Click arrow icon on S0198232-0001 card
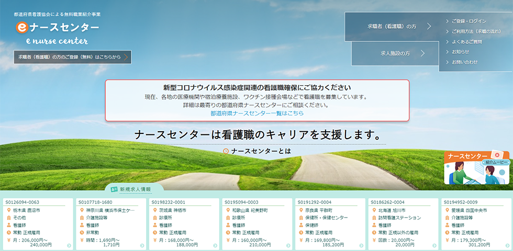 click(215, 246)
